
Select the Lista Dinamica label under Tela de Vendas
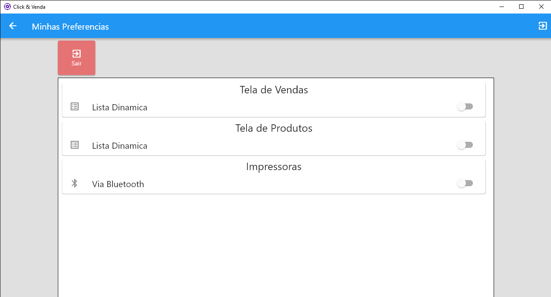click(120, 107)
